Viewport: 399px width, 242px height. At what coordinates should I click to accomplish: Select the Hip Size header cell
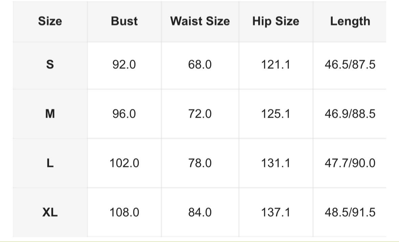click(276, 21)
